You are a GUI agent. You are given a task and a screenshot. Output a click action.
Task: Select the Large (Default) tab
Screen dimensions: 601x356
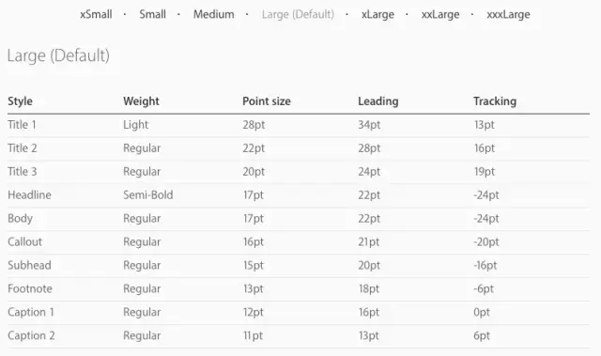[x=298, y=15]
